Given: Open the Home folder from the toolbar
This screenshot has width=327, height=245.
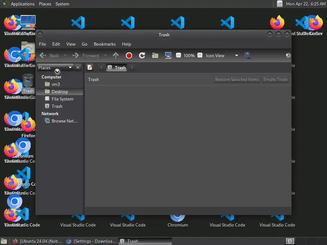Looking at the screenshot, I should [155, 56].
